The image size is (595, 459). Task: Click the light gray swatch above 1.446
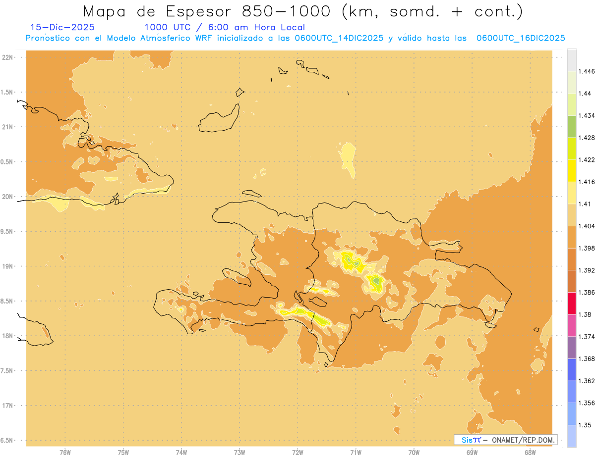572,60
